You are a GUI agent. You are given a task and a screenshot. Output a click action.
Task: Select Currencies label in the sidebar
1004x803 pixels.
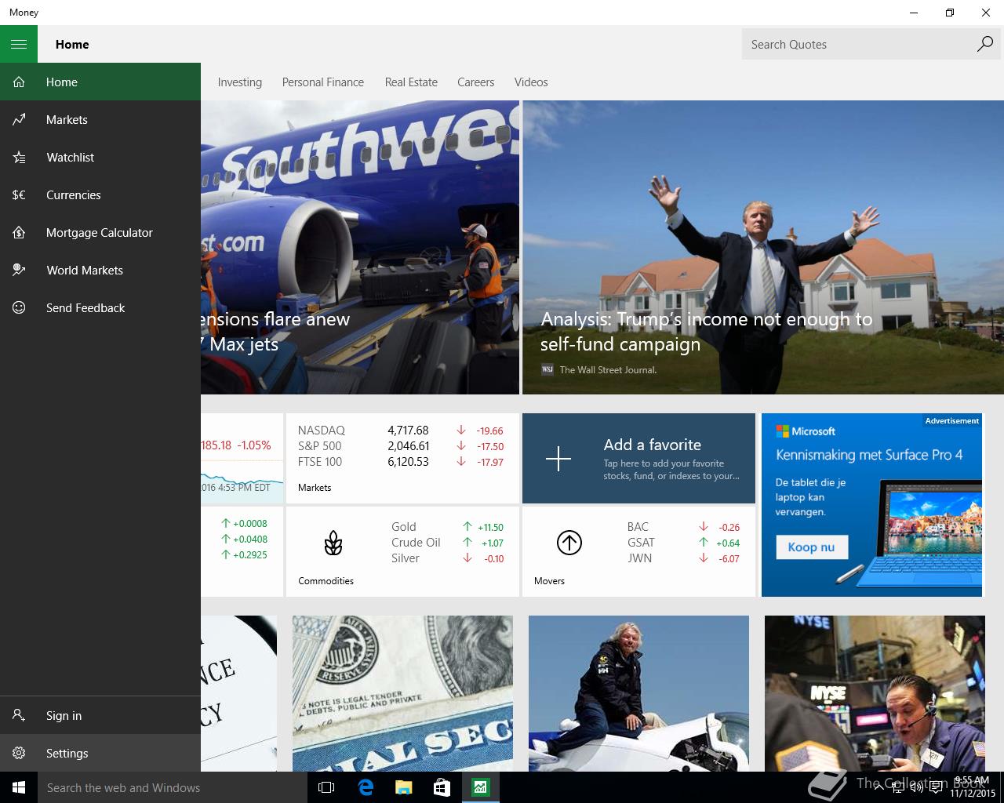pyautogui.click(x=73, y=194)
